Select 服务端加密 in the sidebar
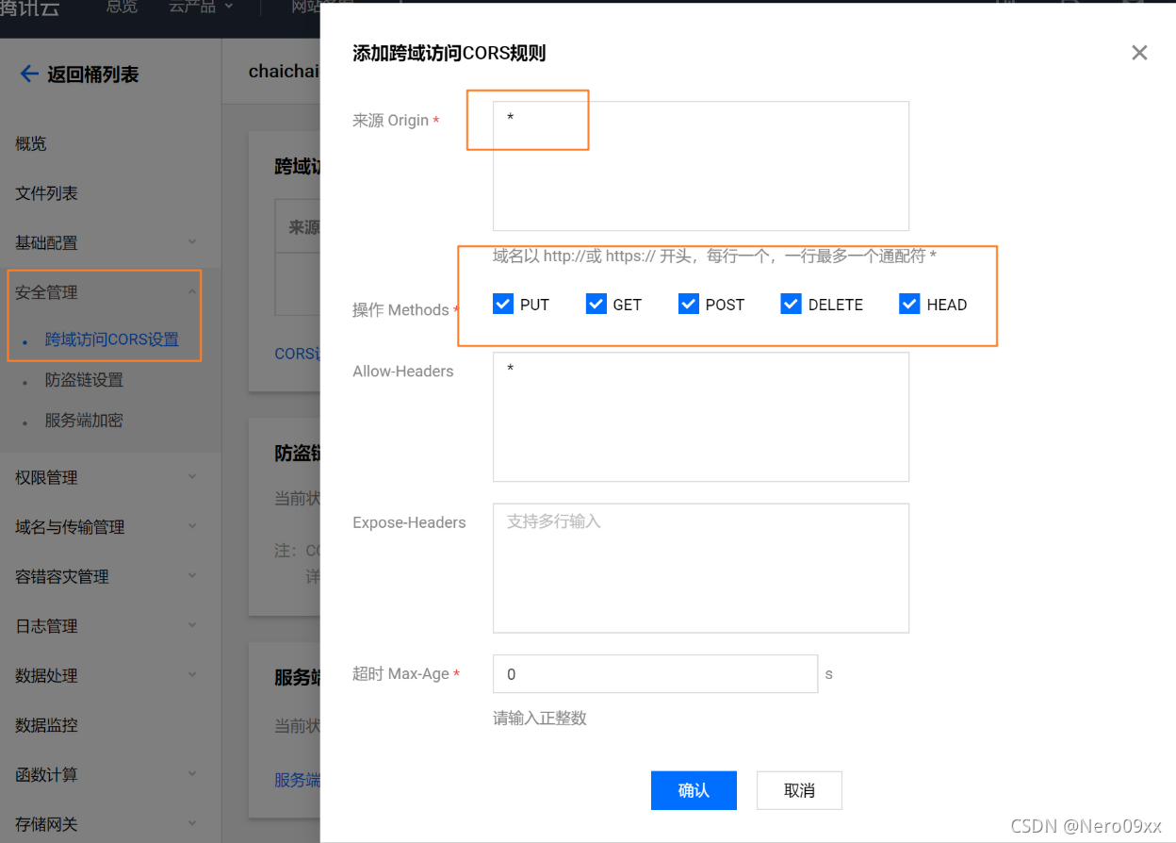This screenshot has height=843, width=1176. pyautogui.click(x=84, y=421)
